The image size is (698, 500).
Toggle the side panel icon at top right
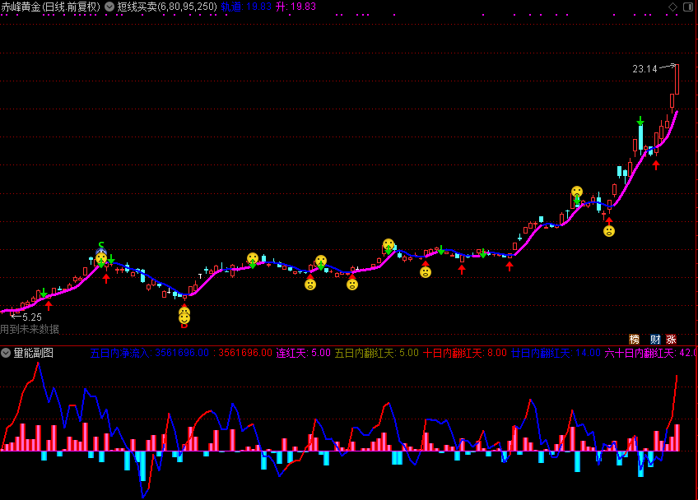[x=688, y=7]
